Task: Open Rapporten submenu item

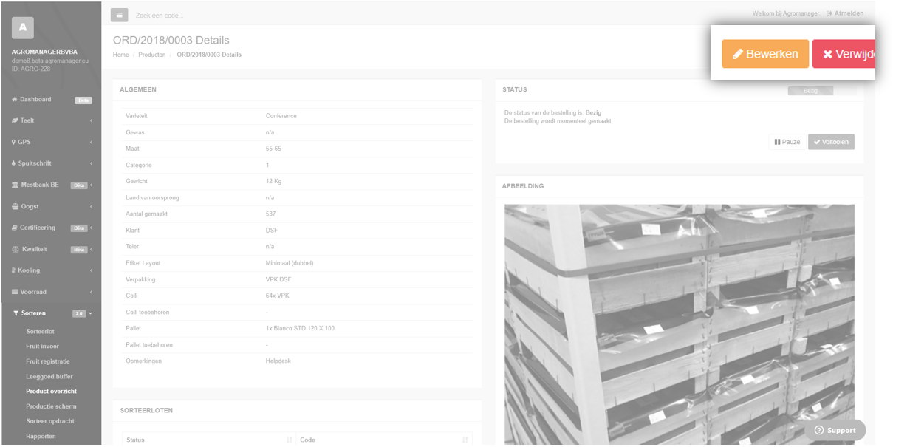Action: click(41, 436)
